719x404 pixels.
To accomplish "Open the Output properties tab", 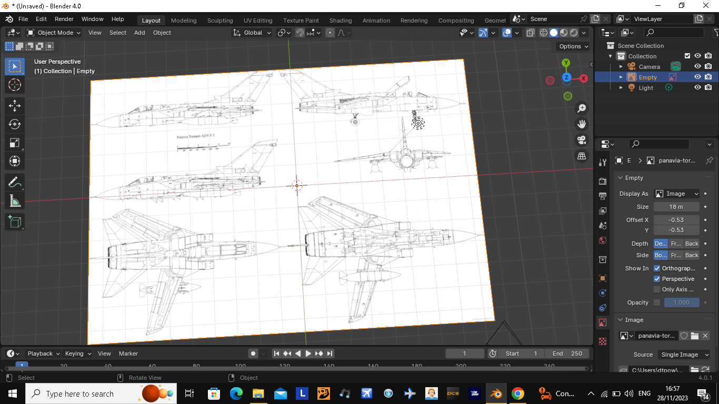I will (603, 196).
